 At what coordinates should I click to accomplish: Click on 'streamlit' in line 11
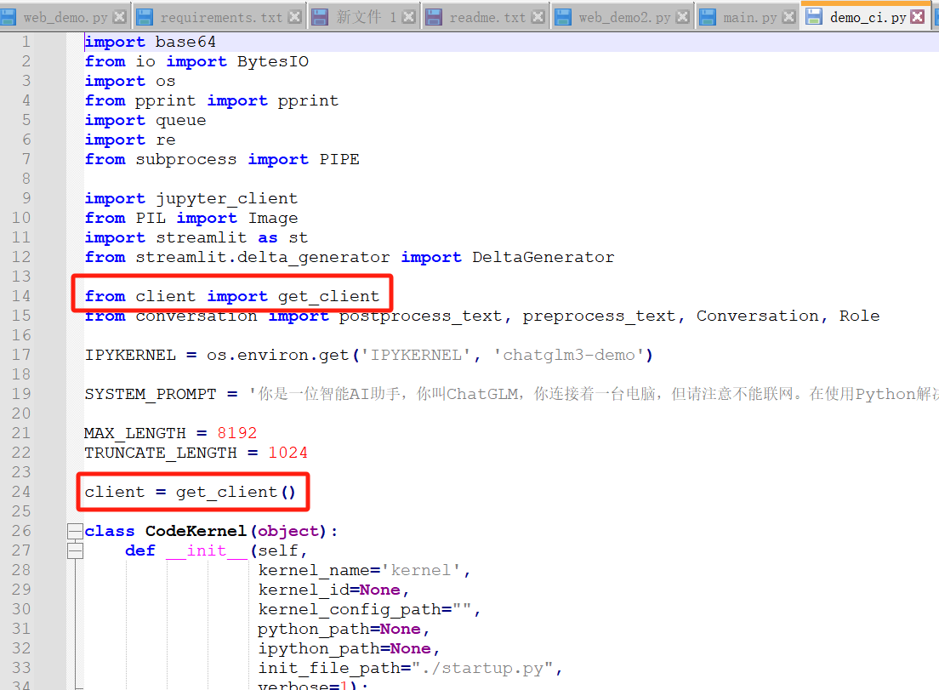pos(202,237)
